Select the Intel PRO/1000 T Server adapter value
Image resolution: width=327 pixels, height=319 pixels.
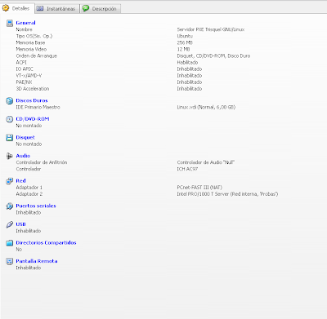tap(227, 194)
